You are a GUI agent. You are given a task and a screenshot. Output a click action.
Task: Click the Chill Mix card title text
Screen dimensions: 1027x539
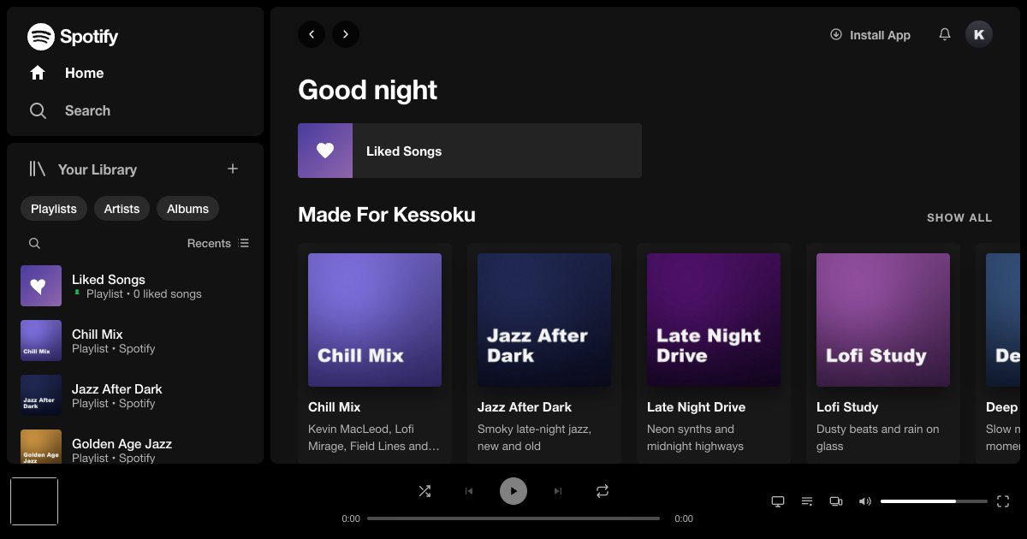point(335,407)
